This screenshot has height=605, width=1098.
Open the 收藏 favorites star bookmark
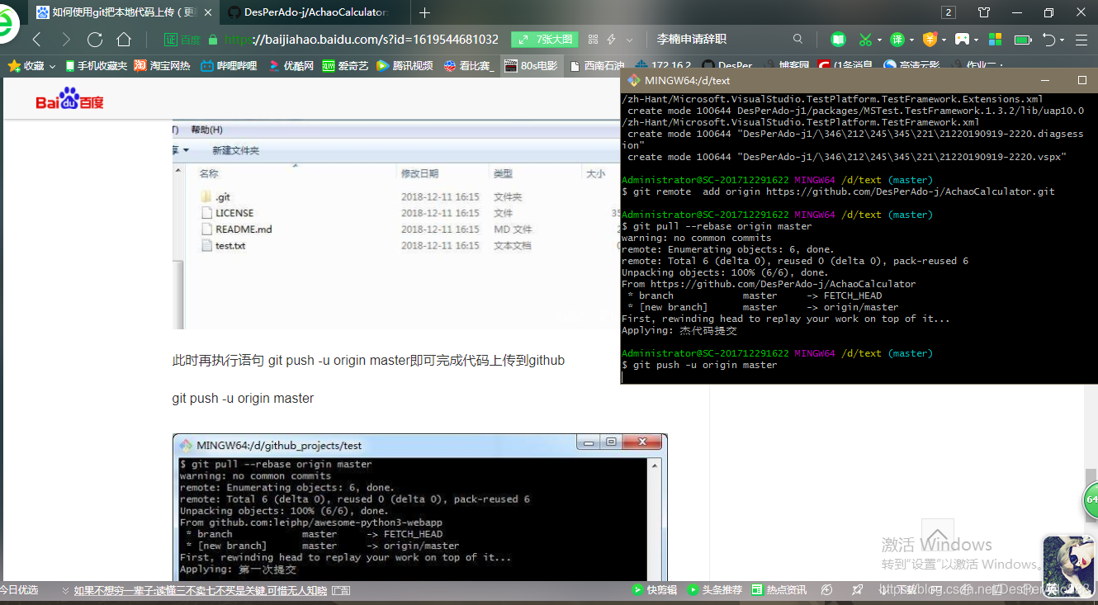coord(26,65)
